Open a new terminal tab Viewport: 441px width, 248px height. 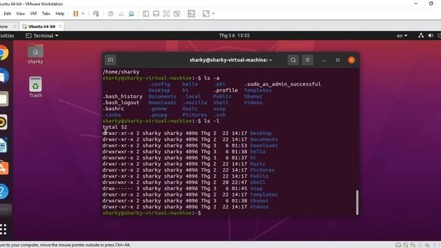(110, 60)
